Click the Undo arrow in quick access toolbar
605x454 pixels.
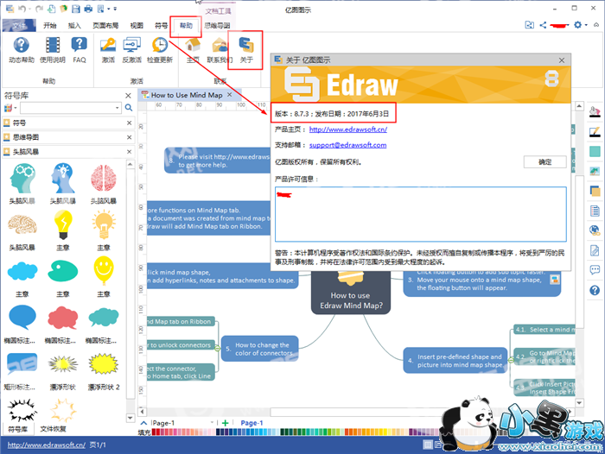[22, 9]
